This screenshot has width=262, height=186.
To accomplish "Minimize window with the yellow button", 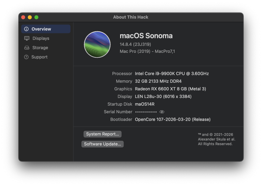I will (30, 17).
